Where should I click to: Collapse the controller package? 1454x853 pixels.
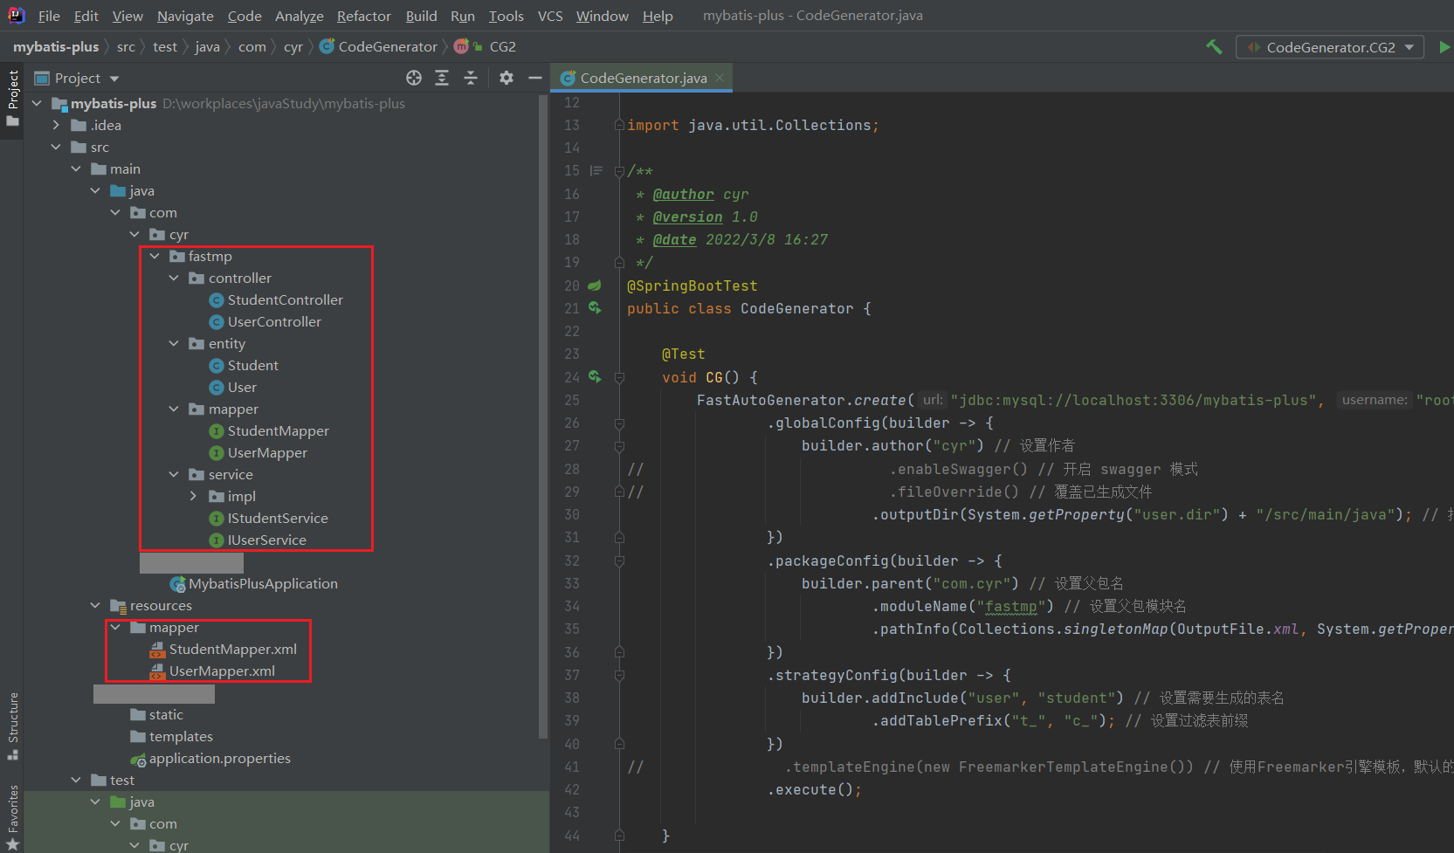coord(174,278)
